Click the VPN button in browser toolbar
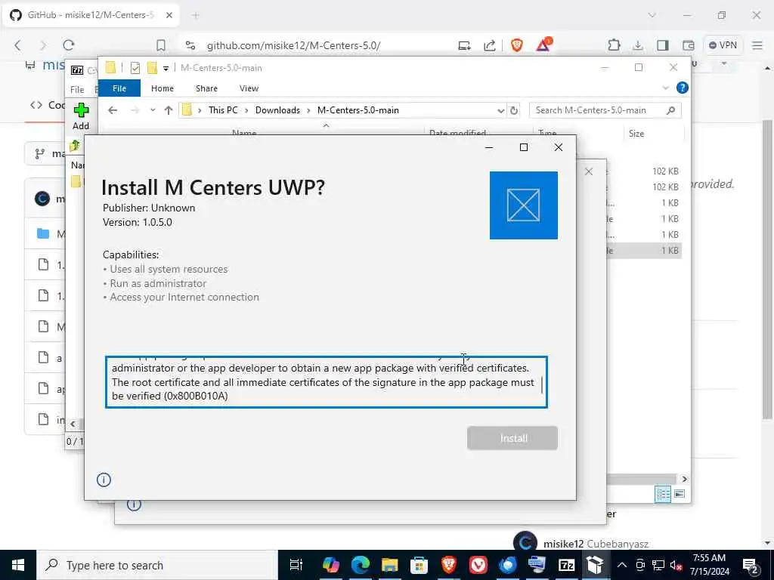Screen dimensions: 774x580 723,45
